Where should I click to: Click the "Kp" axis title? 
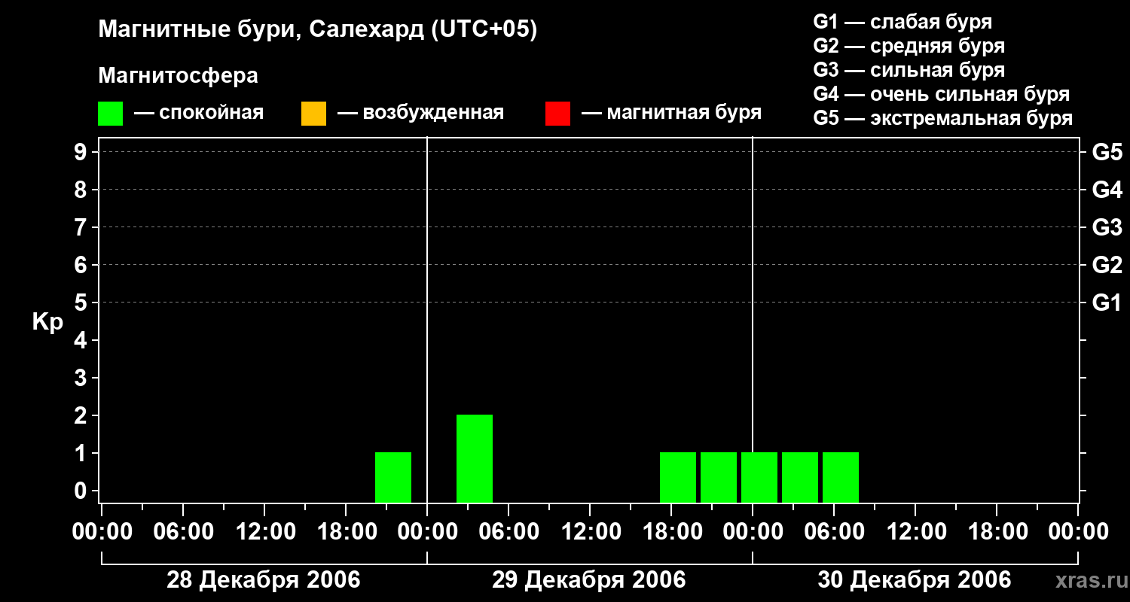click(47, 322)
